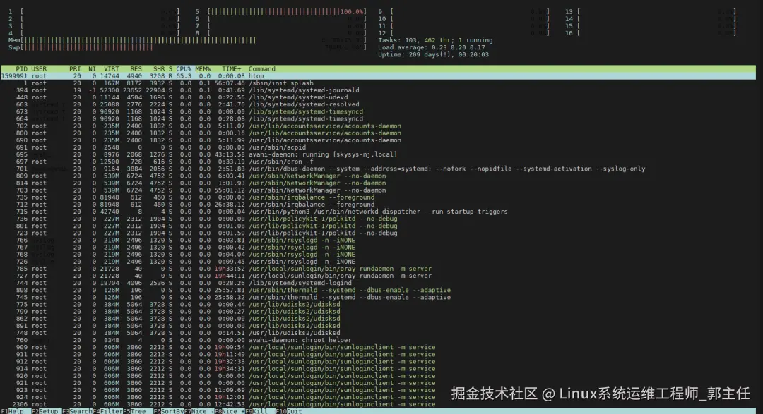Start F3 Search in the function bar

[x=78, y=411]
